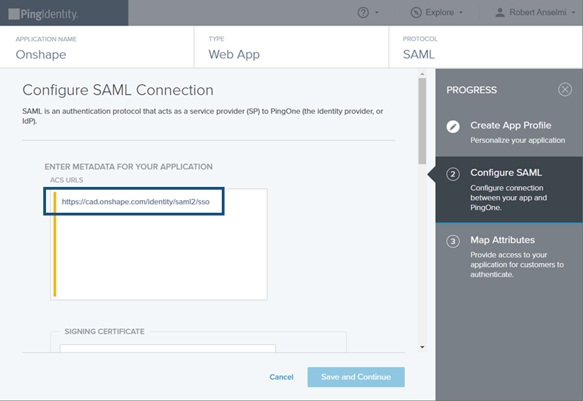583x401 pixels.
Task: Click the Create App Profile pencil icon
Action: pos(453,127)
